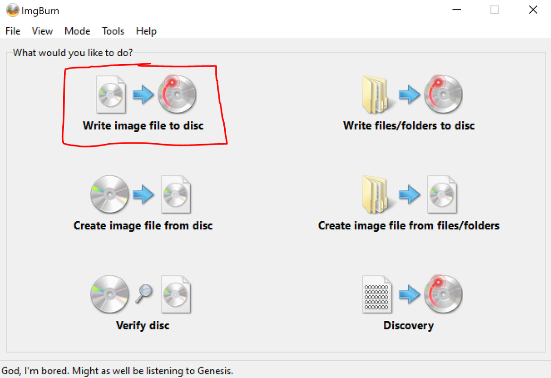Click the Write files/folders to disc icon
This screenshot has width=551, height=378.
click(x=412, y=94)
